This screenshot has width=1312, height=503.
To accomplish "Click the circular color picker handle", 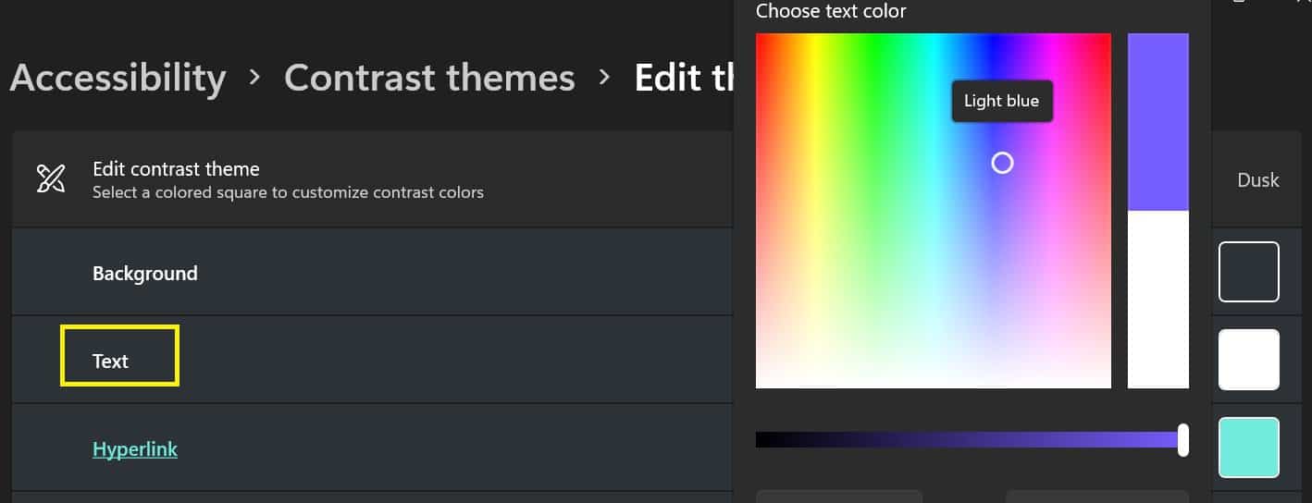I will 1002,163.
